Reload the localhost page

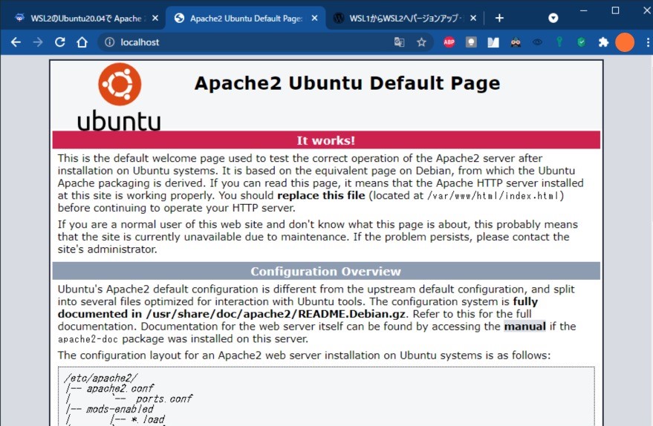(60, 42)
